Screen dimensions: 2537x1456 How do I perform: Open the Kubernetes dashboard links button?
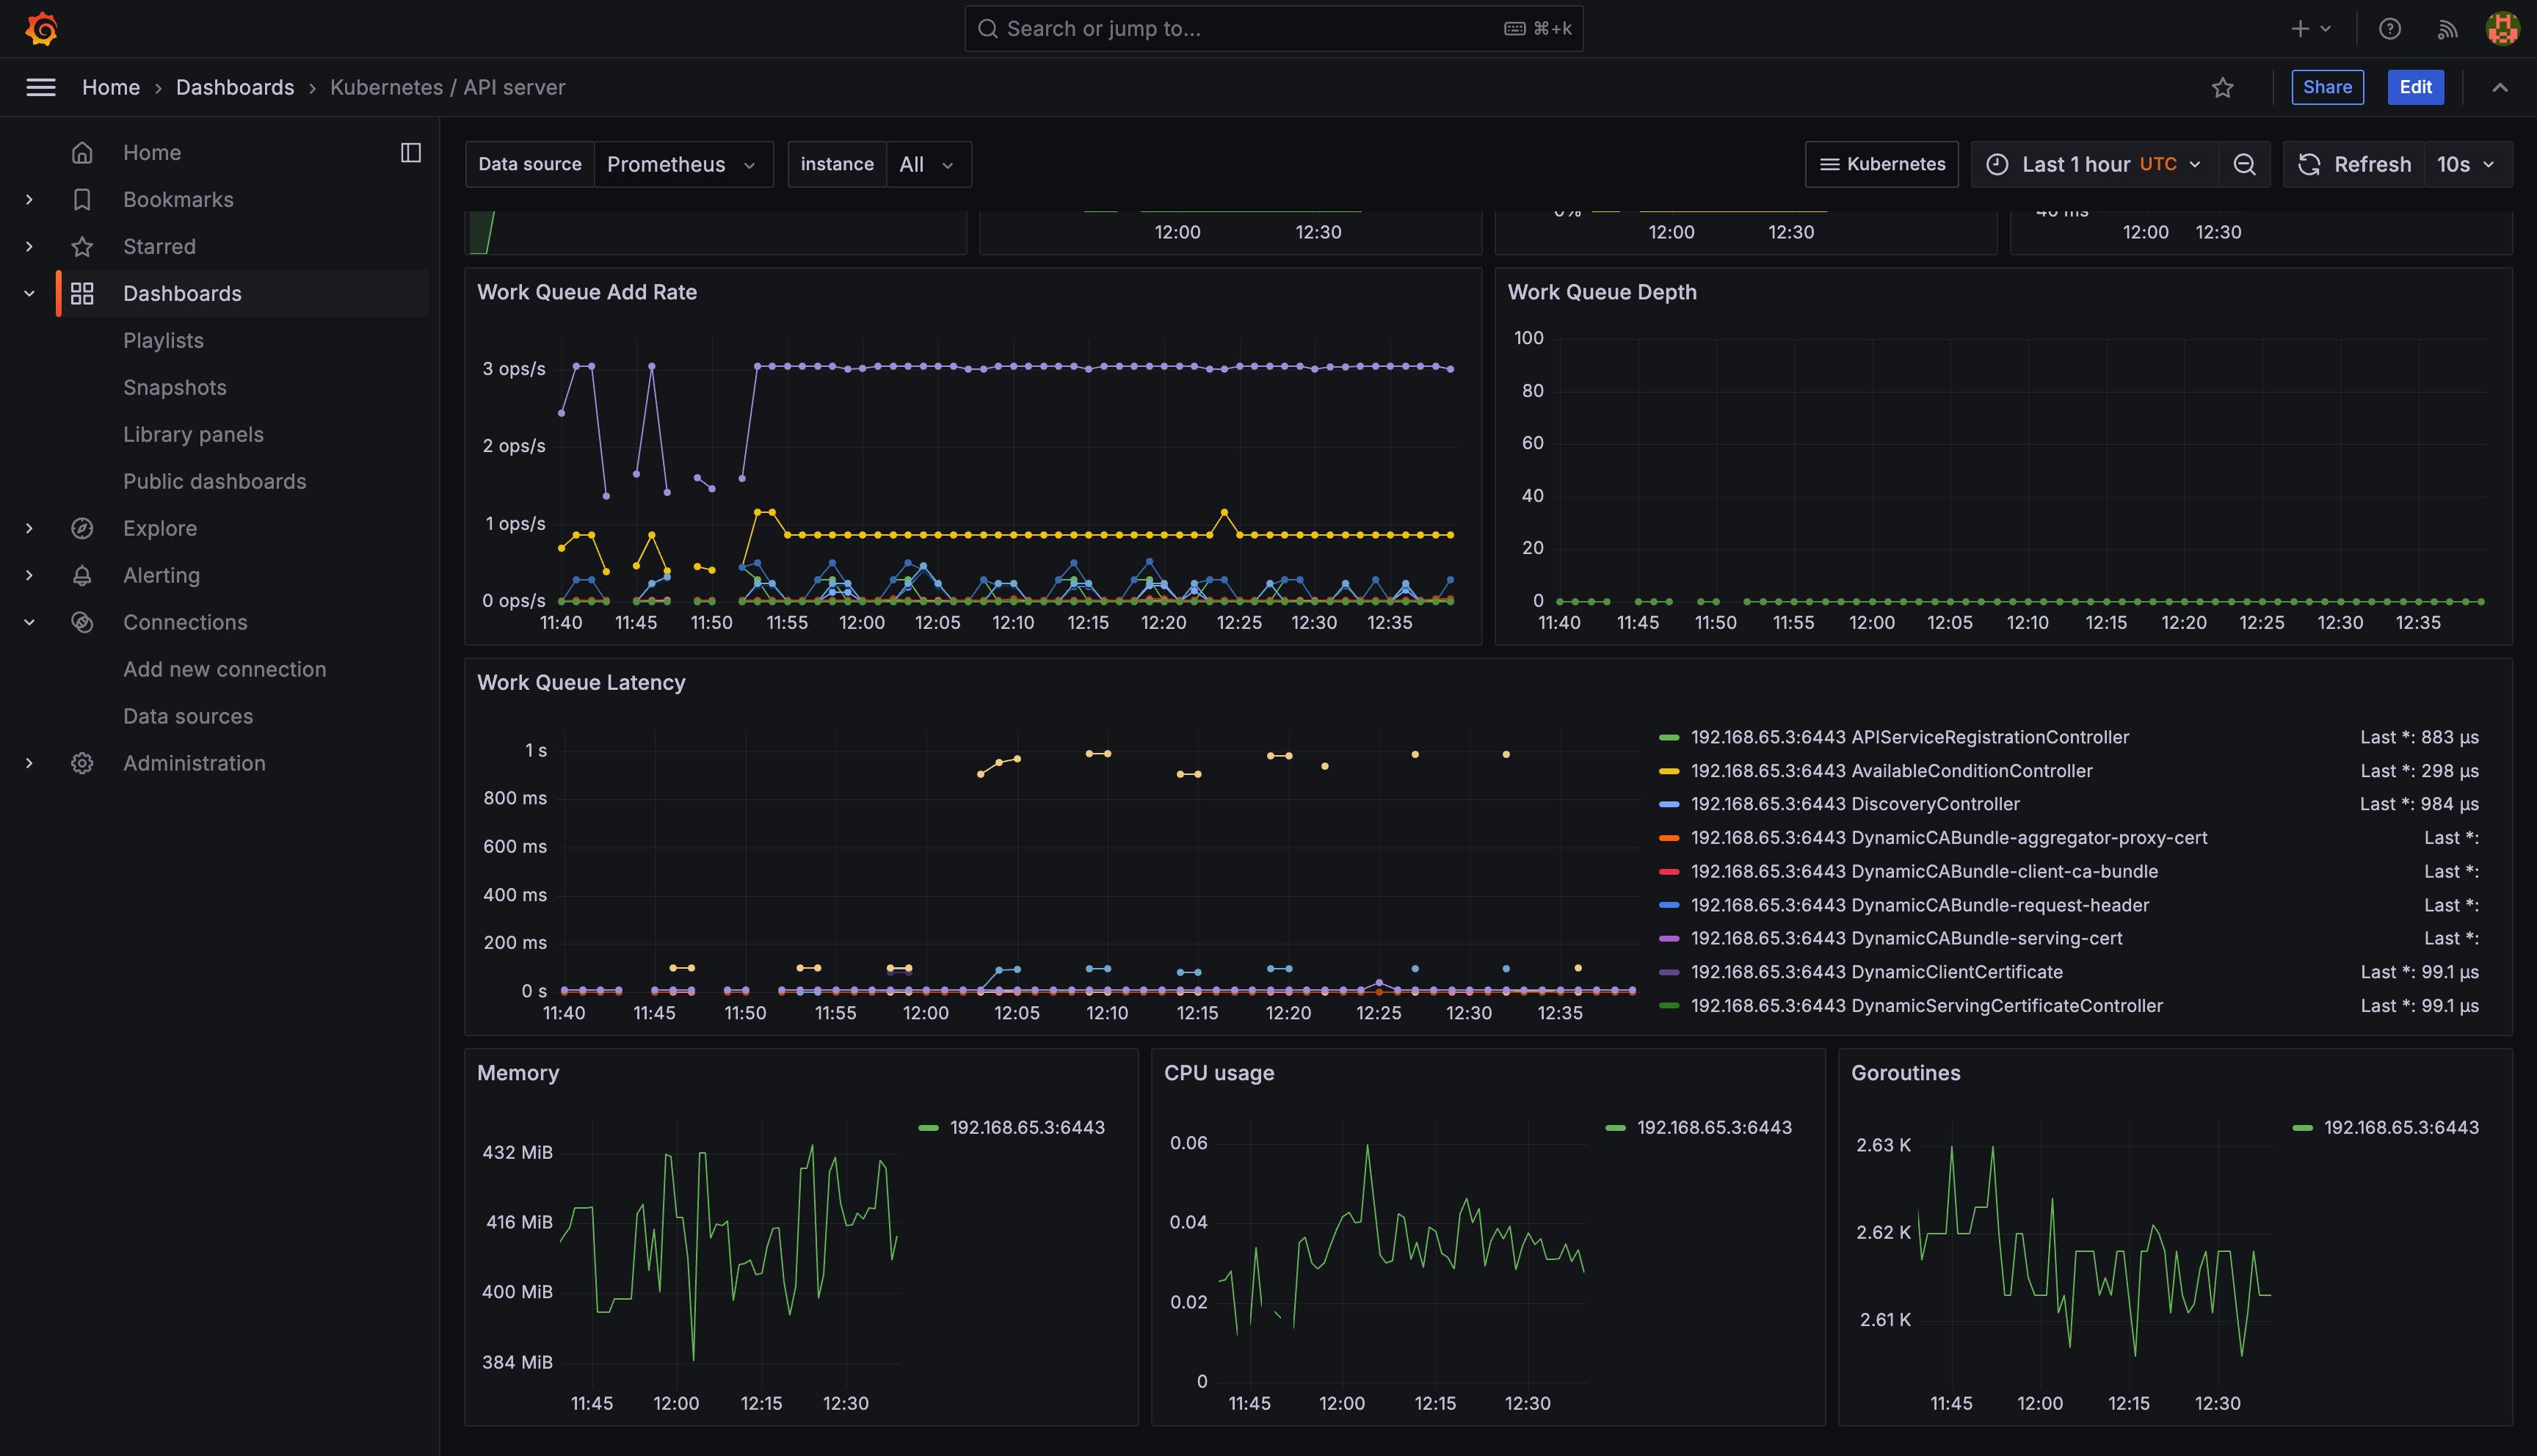pos(1881,164)
